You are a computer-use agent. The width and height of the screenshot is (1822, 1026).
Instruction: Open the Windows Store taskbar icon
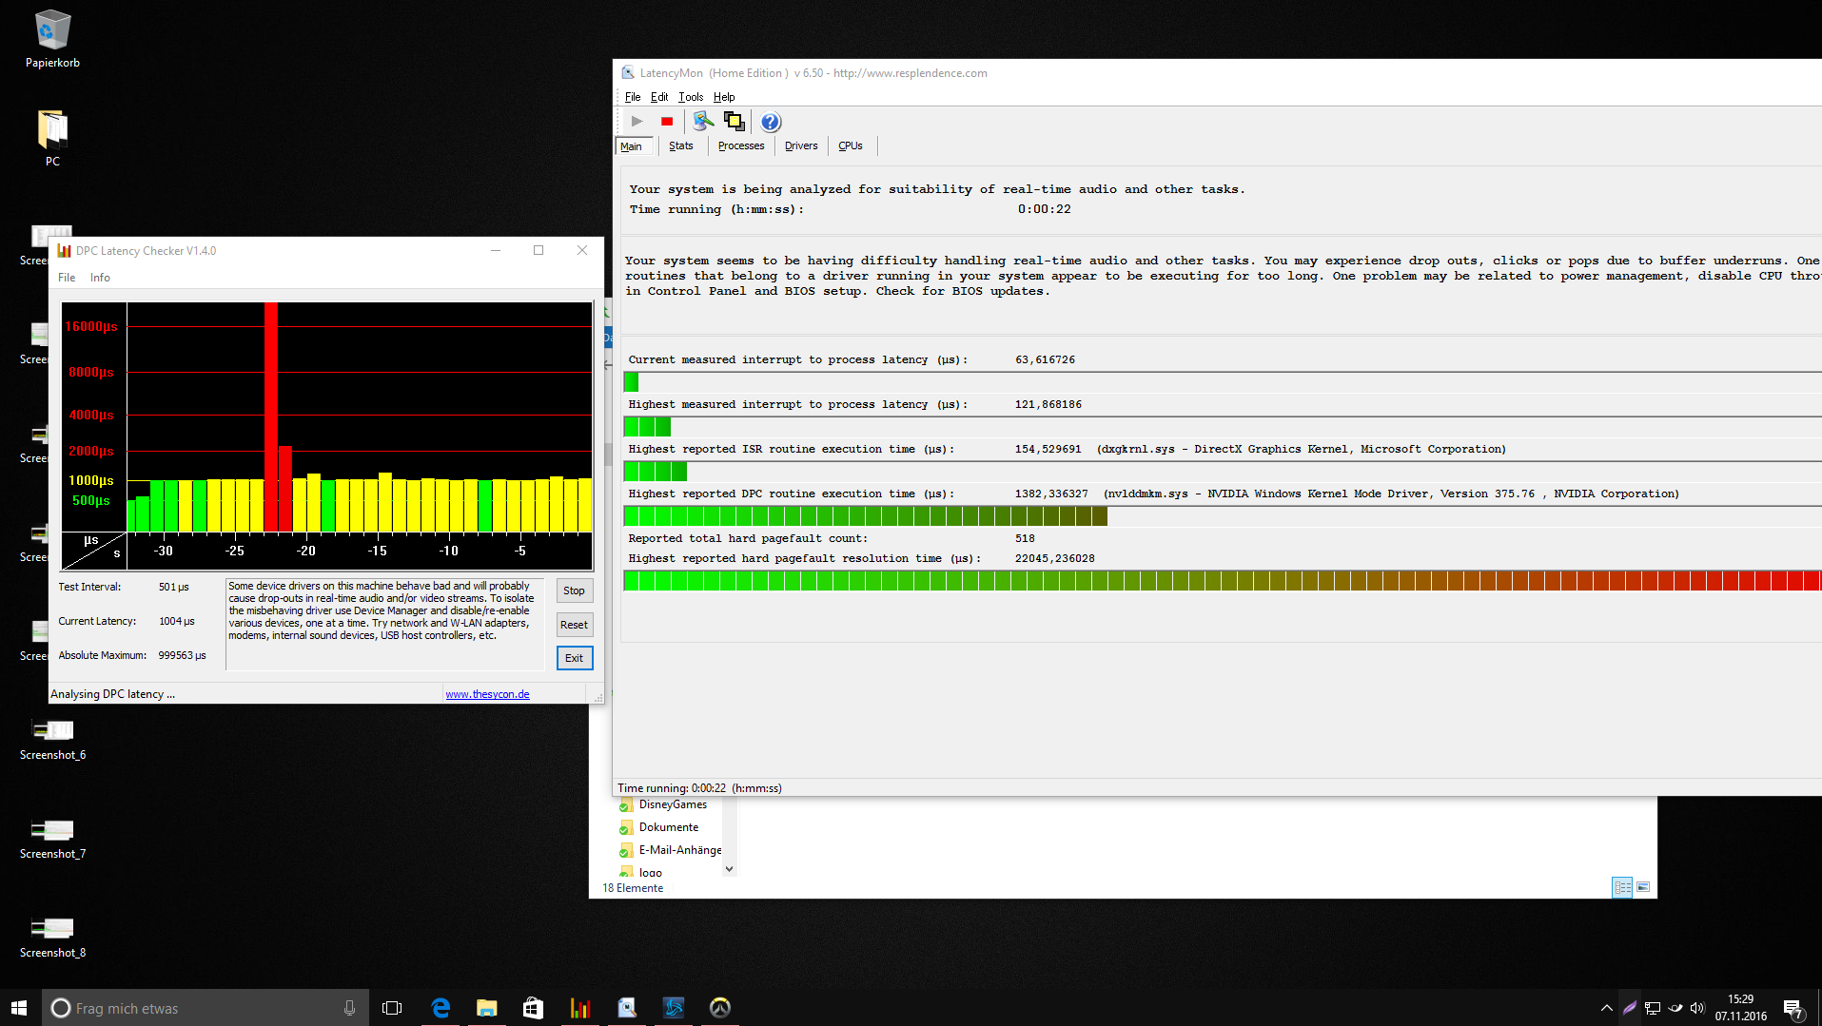pos(533,1008)
